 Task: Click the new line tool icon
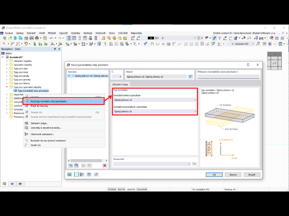pos(12,44)
